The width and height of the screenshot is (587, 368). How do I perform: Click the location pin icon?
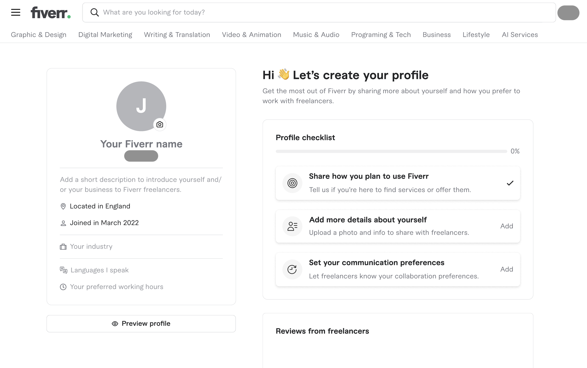pos(63,206)
